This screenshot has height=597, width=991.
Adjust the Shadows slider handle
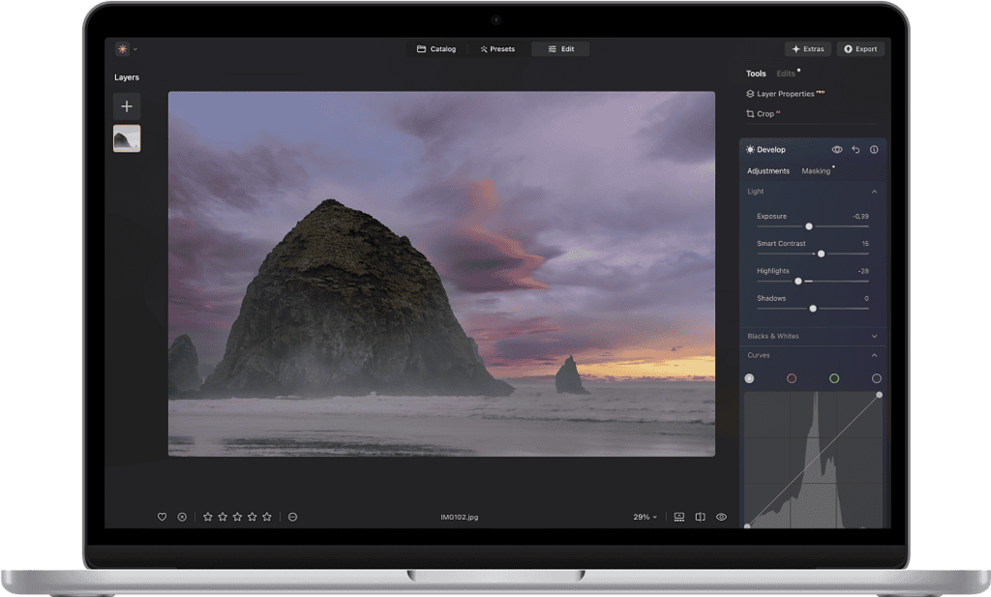tap(813, 309)
